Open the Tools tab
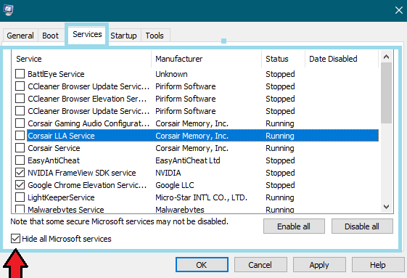The image size is (407, 278). tap(155, 36)
